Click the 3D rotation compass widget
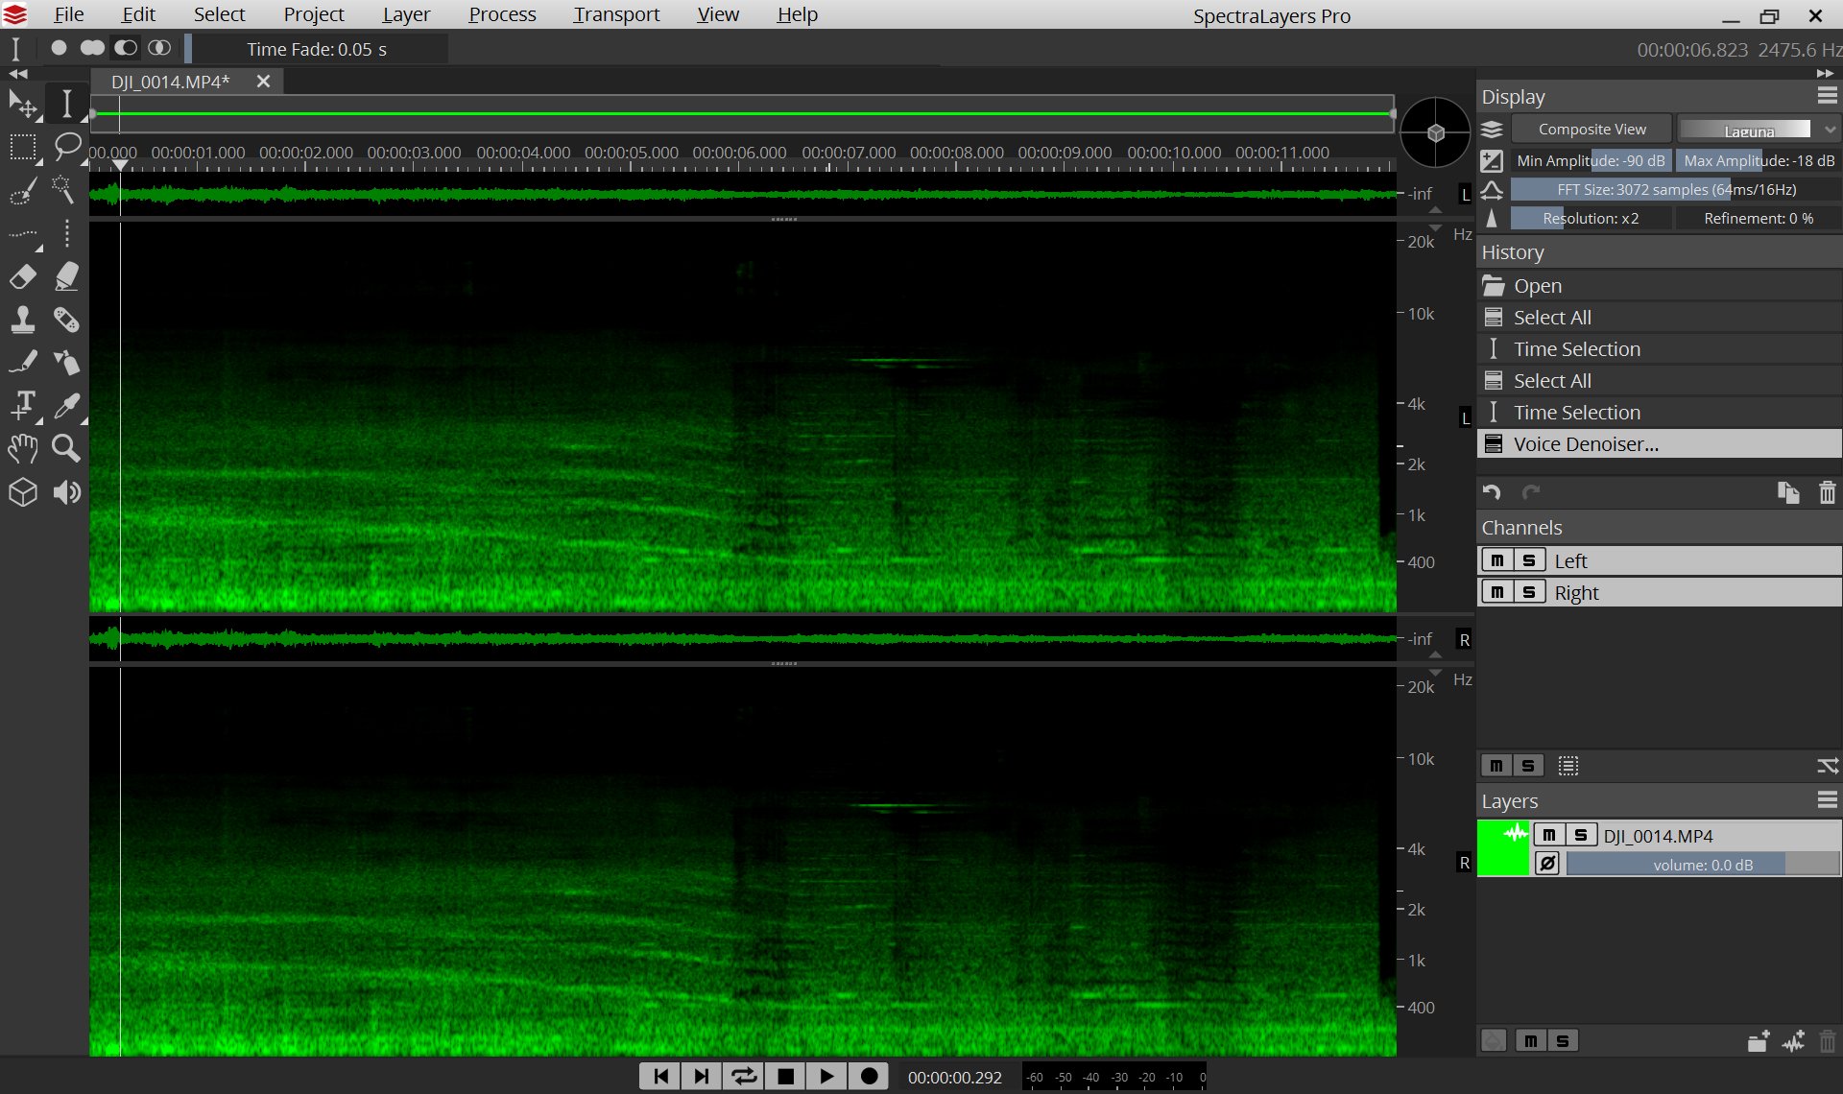This screenshot has width=1843, height=1094. 1435,132
